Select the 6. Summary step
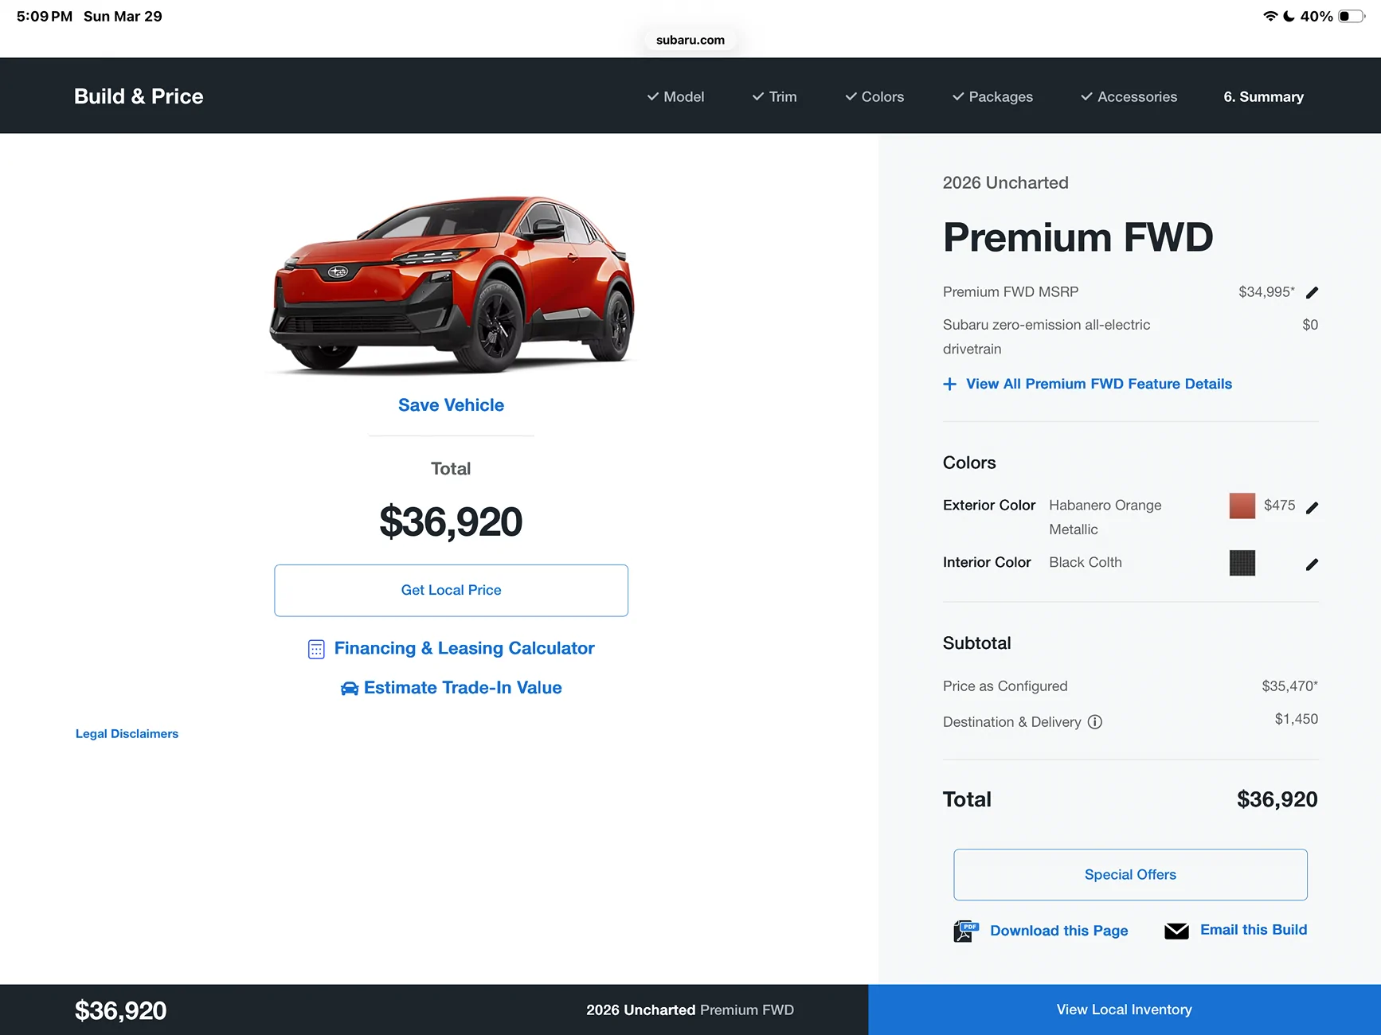1381x1035 pixels. click(1264, 97)
